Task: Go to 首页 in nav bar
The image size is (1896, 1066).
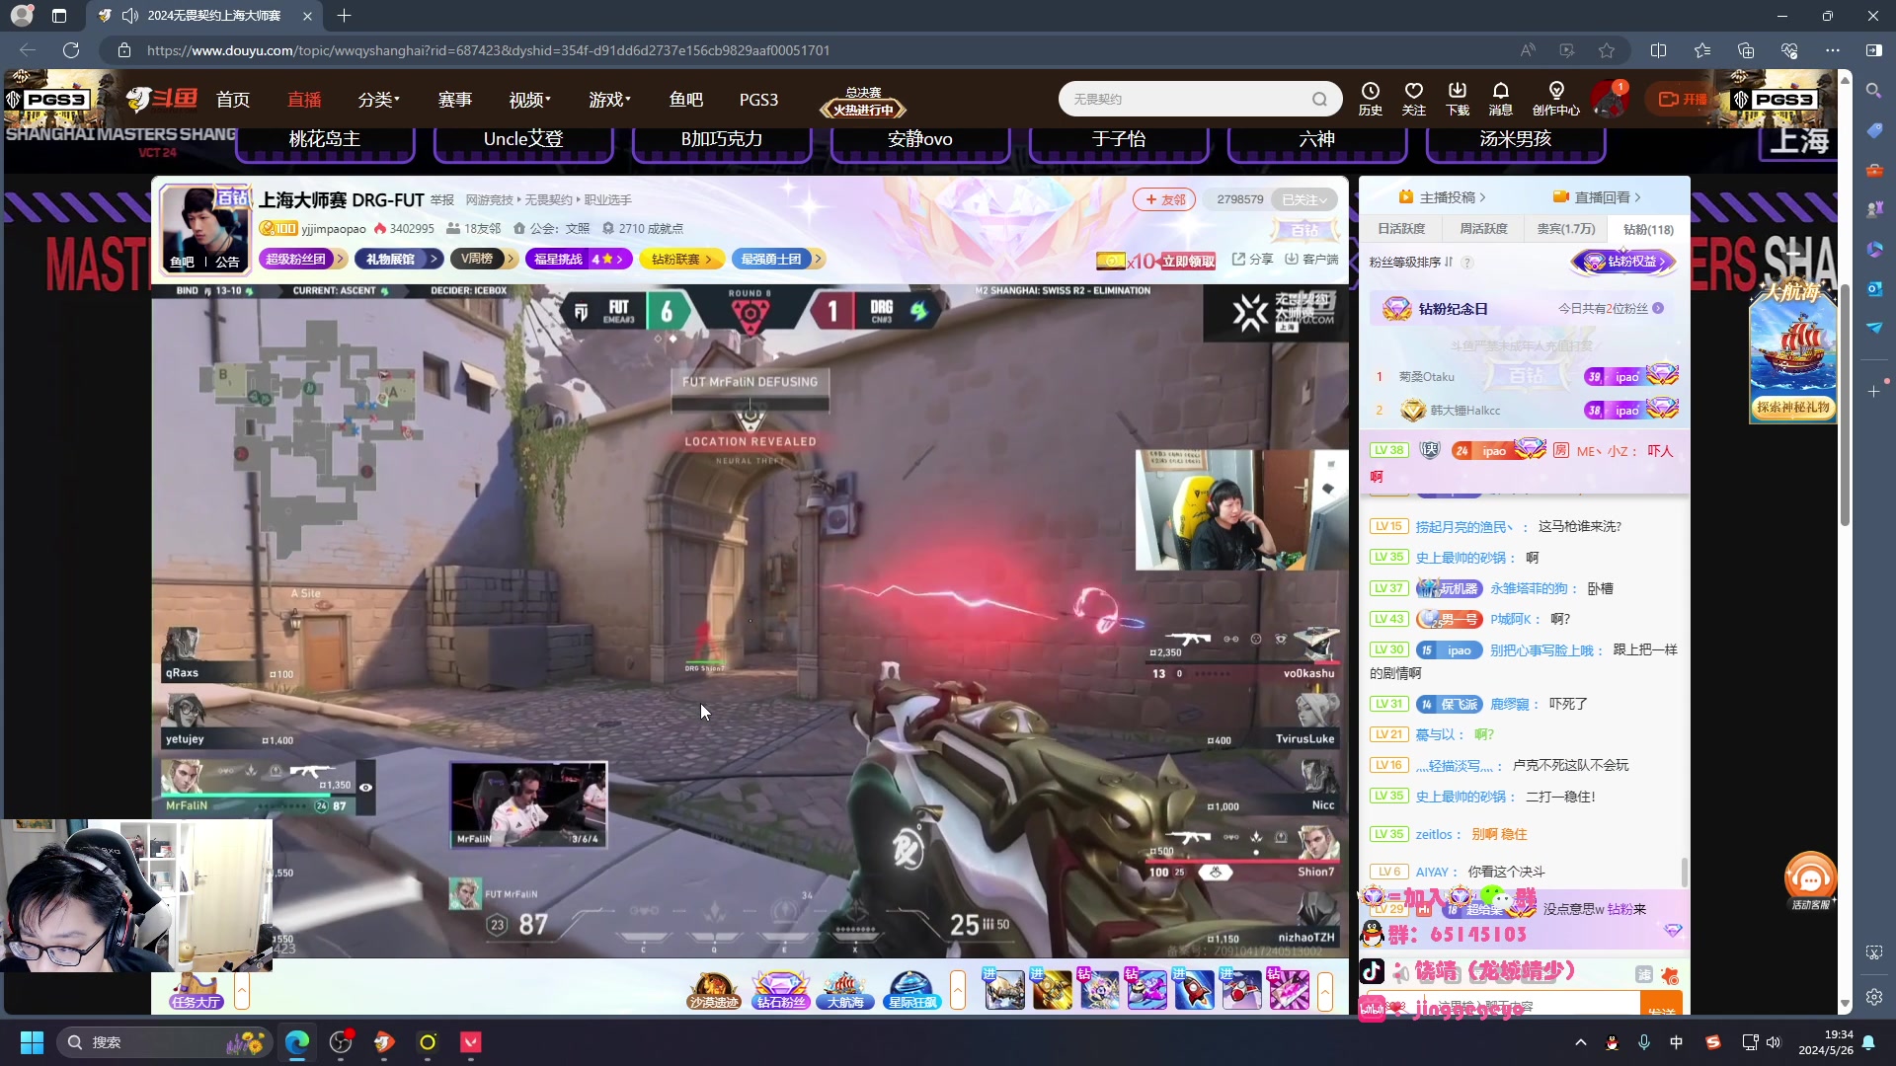Action: point(233,100)
